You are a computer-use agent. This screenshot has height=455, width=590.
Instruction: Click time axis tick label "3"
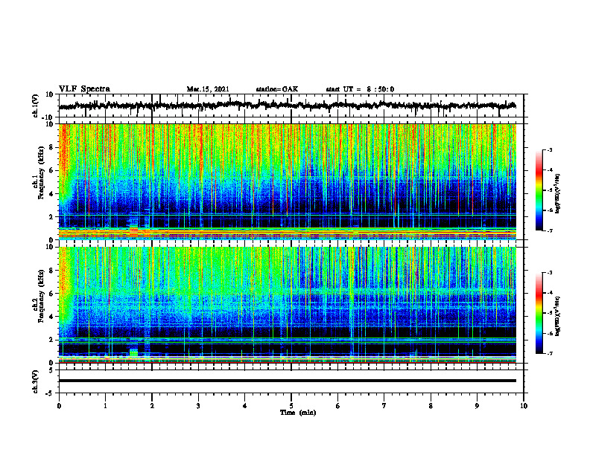(198, 406)
